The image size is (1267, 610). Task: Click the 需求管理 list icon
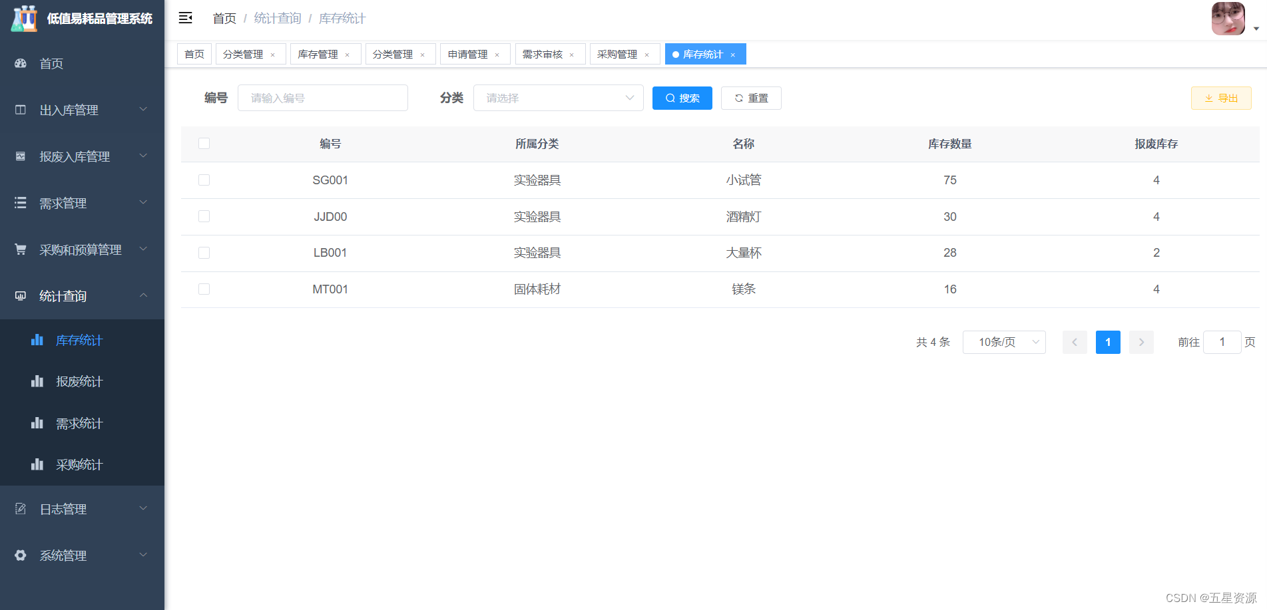click(21, 203)
